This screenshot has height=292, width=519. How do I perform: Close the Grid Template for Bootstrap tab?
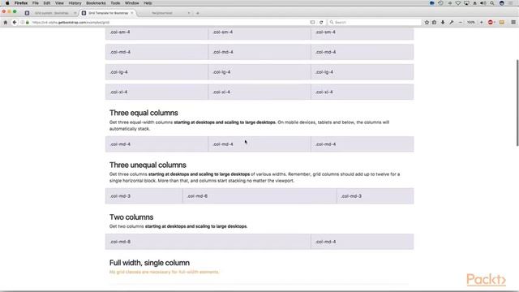pyautogui.click(x=131, y=13)
